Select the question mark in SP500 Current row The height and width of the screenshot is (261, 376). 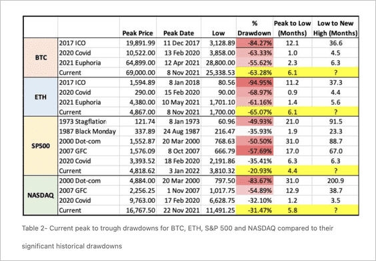click(x=335, y=171)
